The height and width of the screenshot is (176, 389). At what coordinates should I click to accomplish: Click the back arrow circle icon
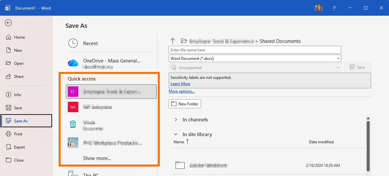[x=8, y=23]
